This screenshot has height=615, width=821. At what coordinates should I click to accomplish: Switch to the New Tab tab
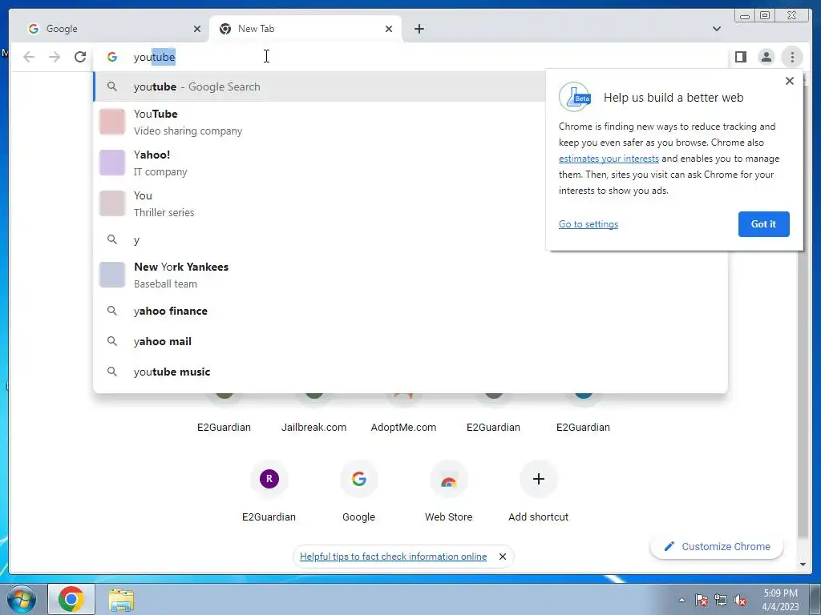(305, 29)
